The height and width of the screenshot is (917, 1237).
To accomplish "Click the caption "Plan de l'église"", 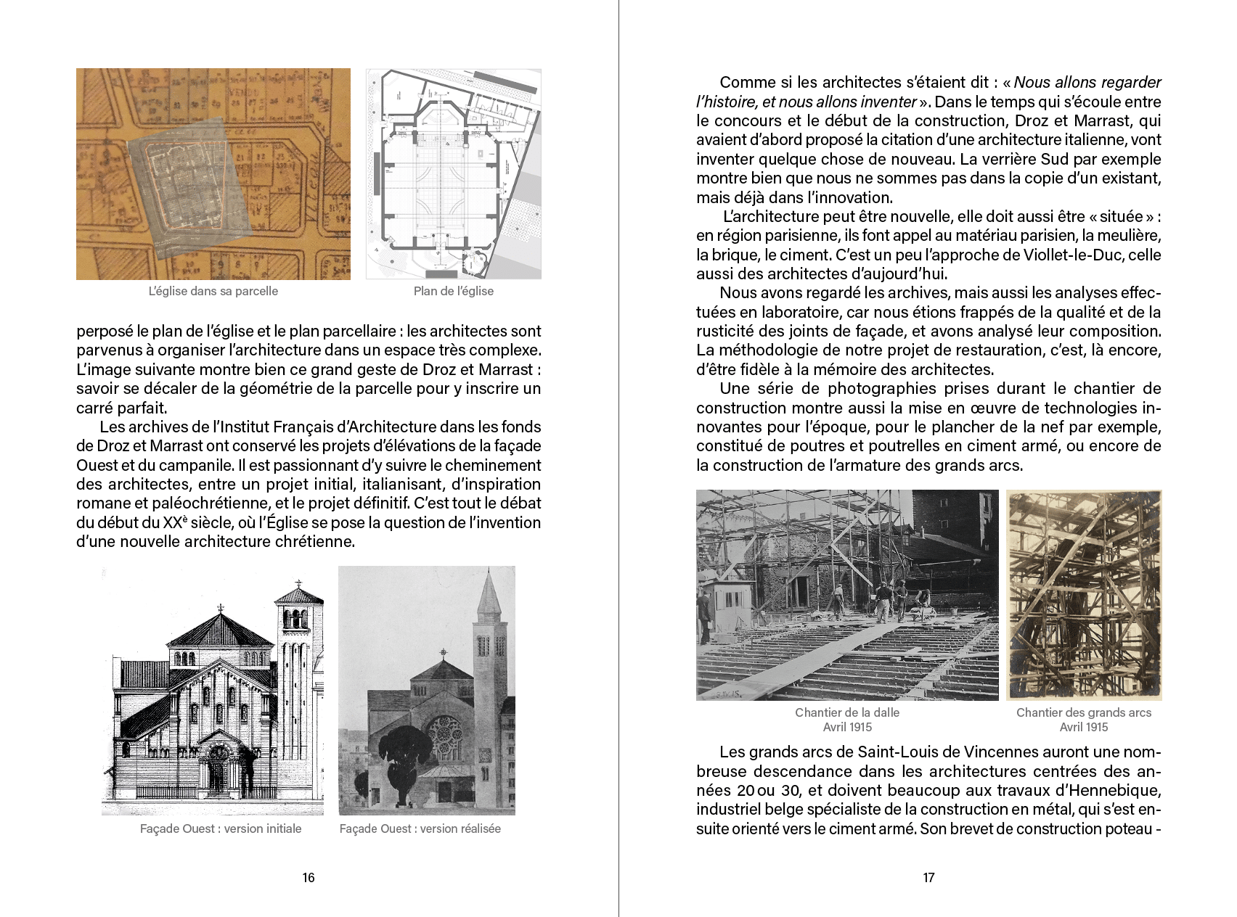I will tap(453, 291).
